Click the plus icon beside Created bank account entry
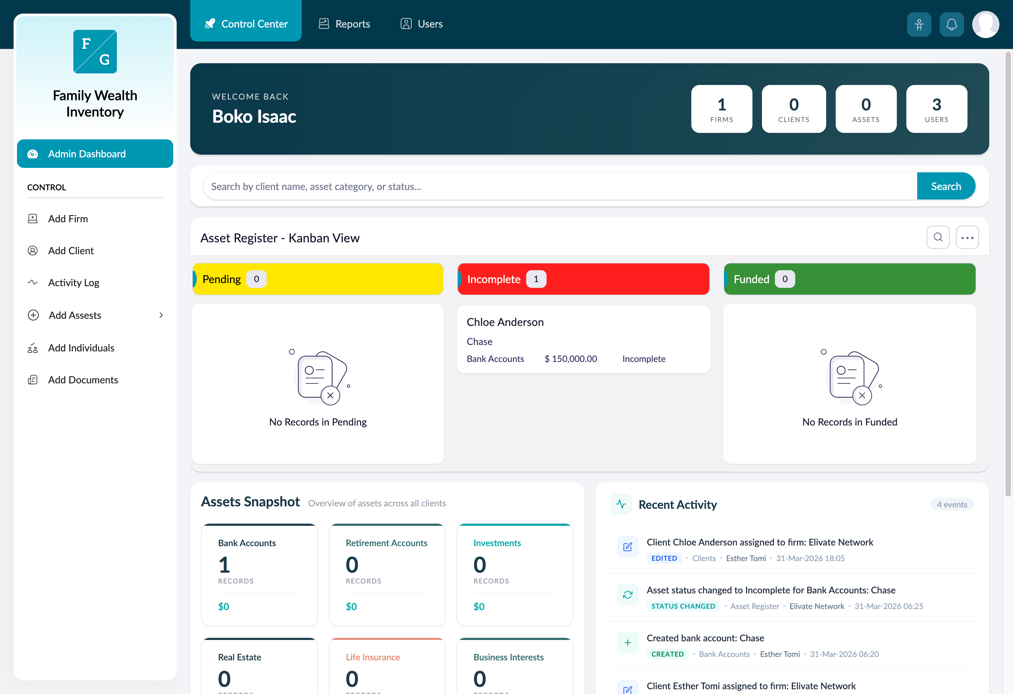 point(628,642)
